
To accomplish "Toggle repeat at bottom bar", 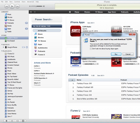I will tap(18, 121).
